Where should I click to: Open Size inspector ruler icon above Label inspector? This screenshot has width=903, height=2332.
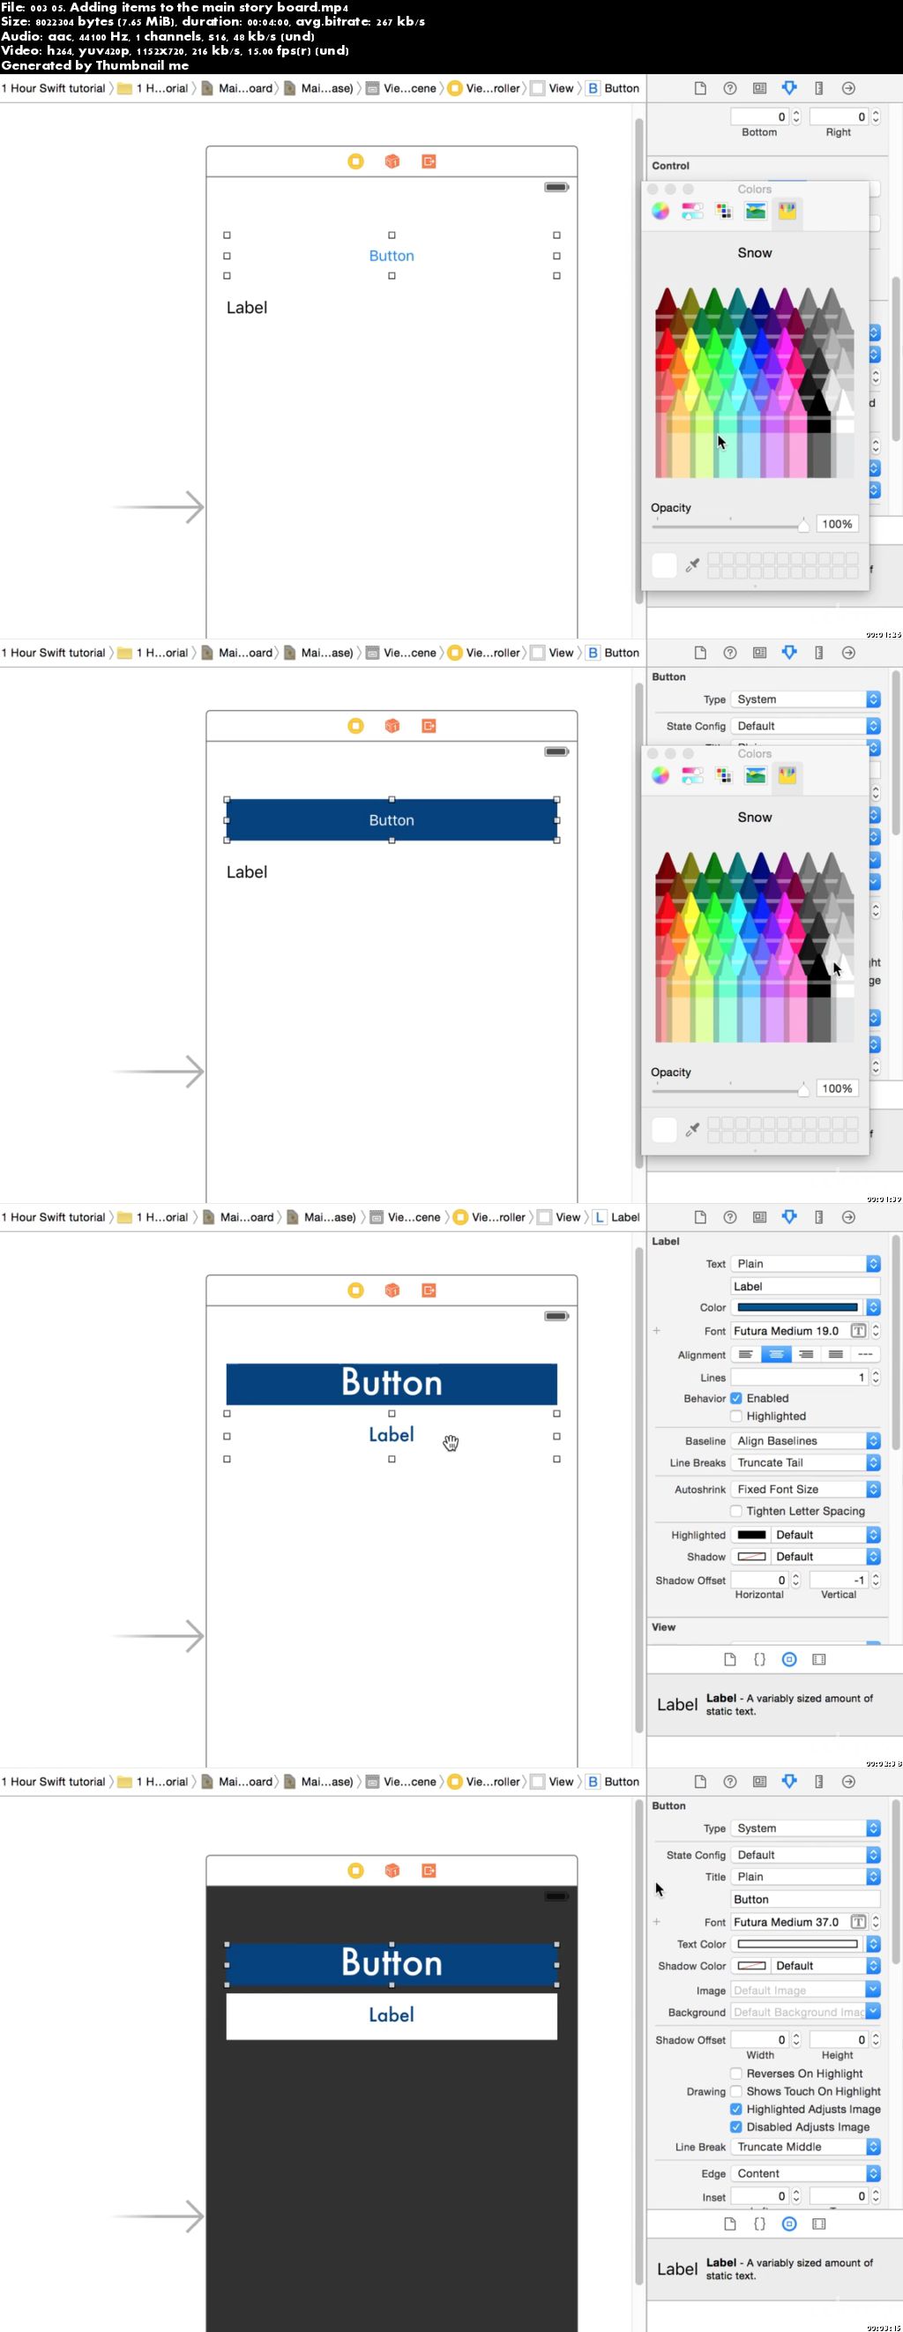click(x=819, y=1216)
